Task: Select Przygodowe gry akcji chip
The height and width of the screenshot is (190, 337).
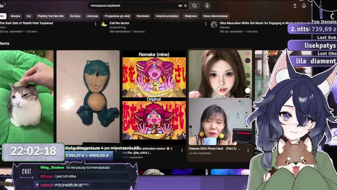Action: (117, 16)
